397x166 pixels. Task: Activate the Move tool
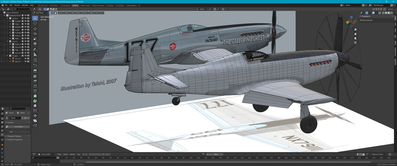[35, 28]
